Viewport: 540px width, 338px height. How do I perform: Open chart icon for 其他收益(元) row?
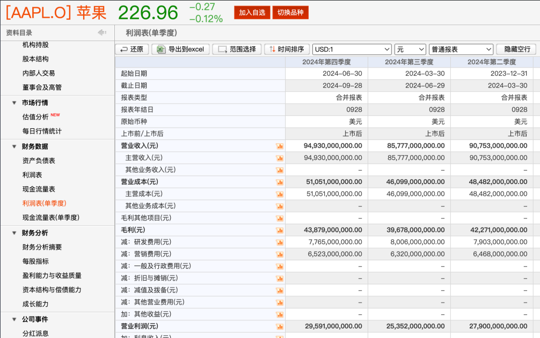(x=280, y=315)
